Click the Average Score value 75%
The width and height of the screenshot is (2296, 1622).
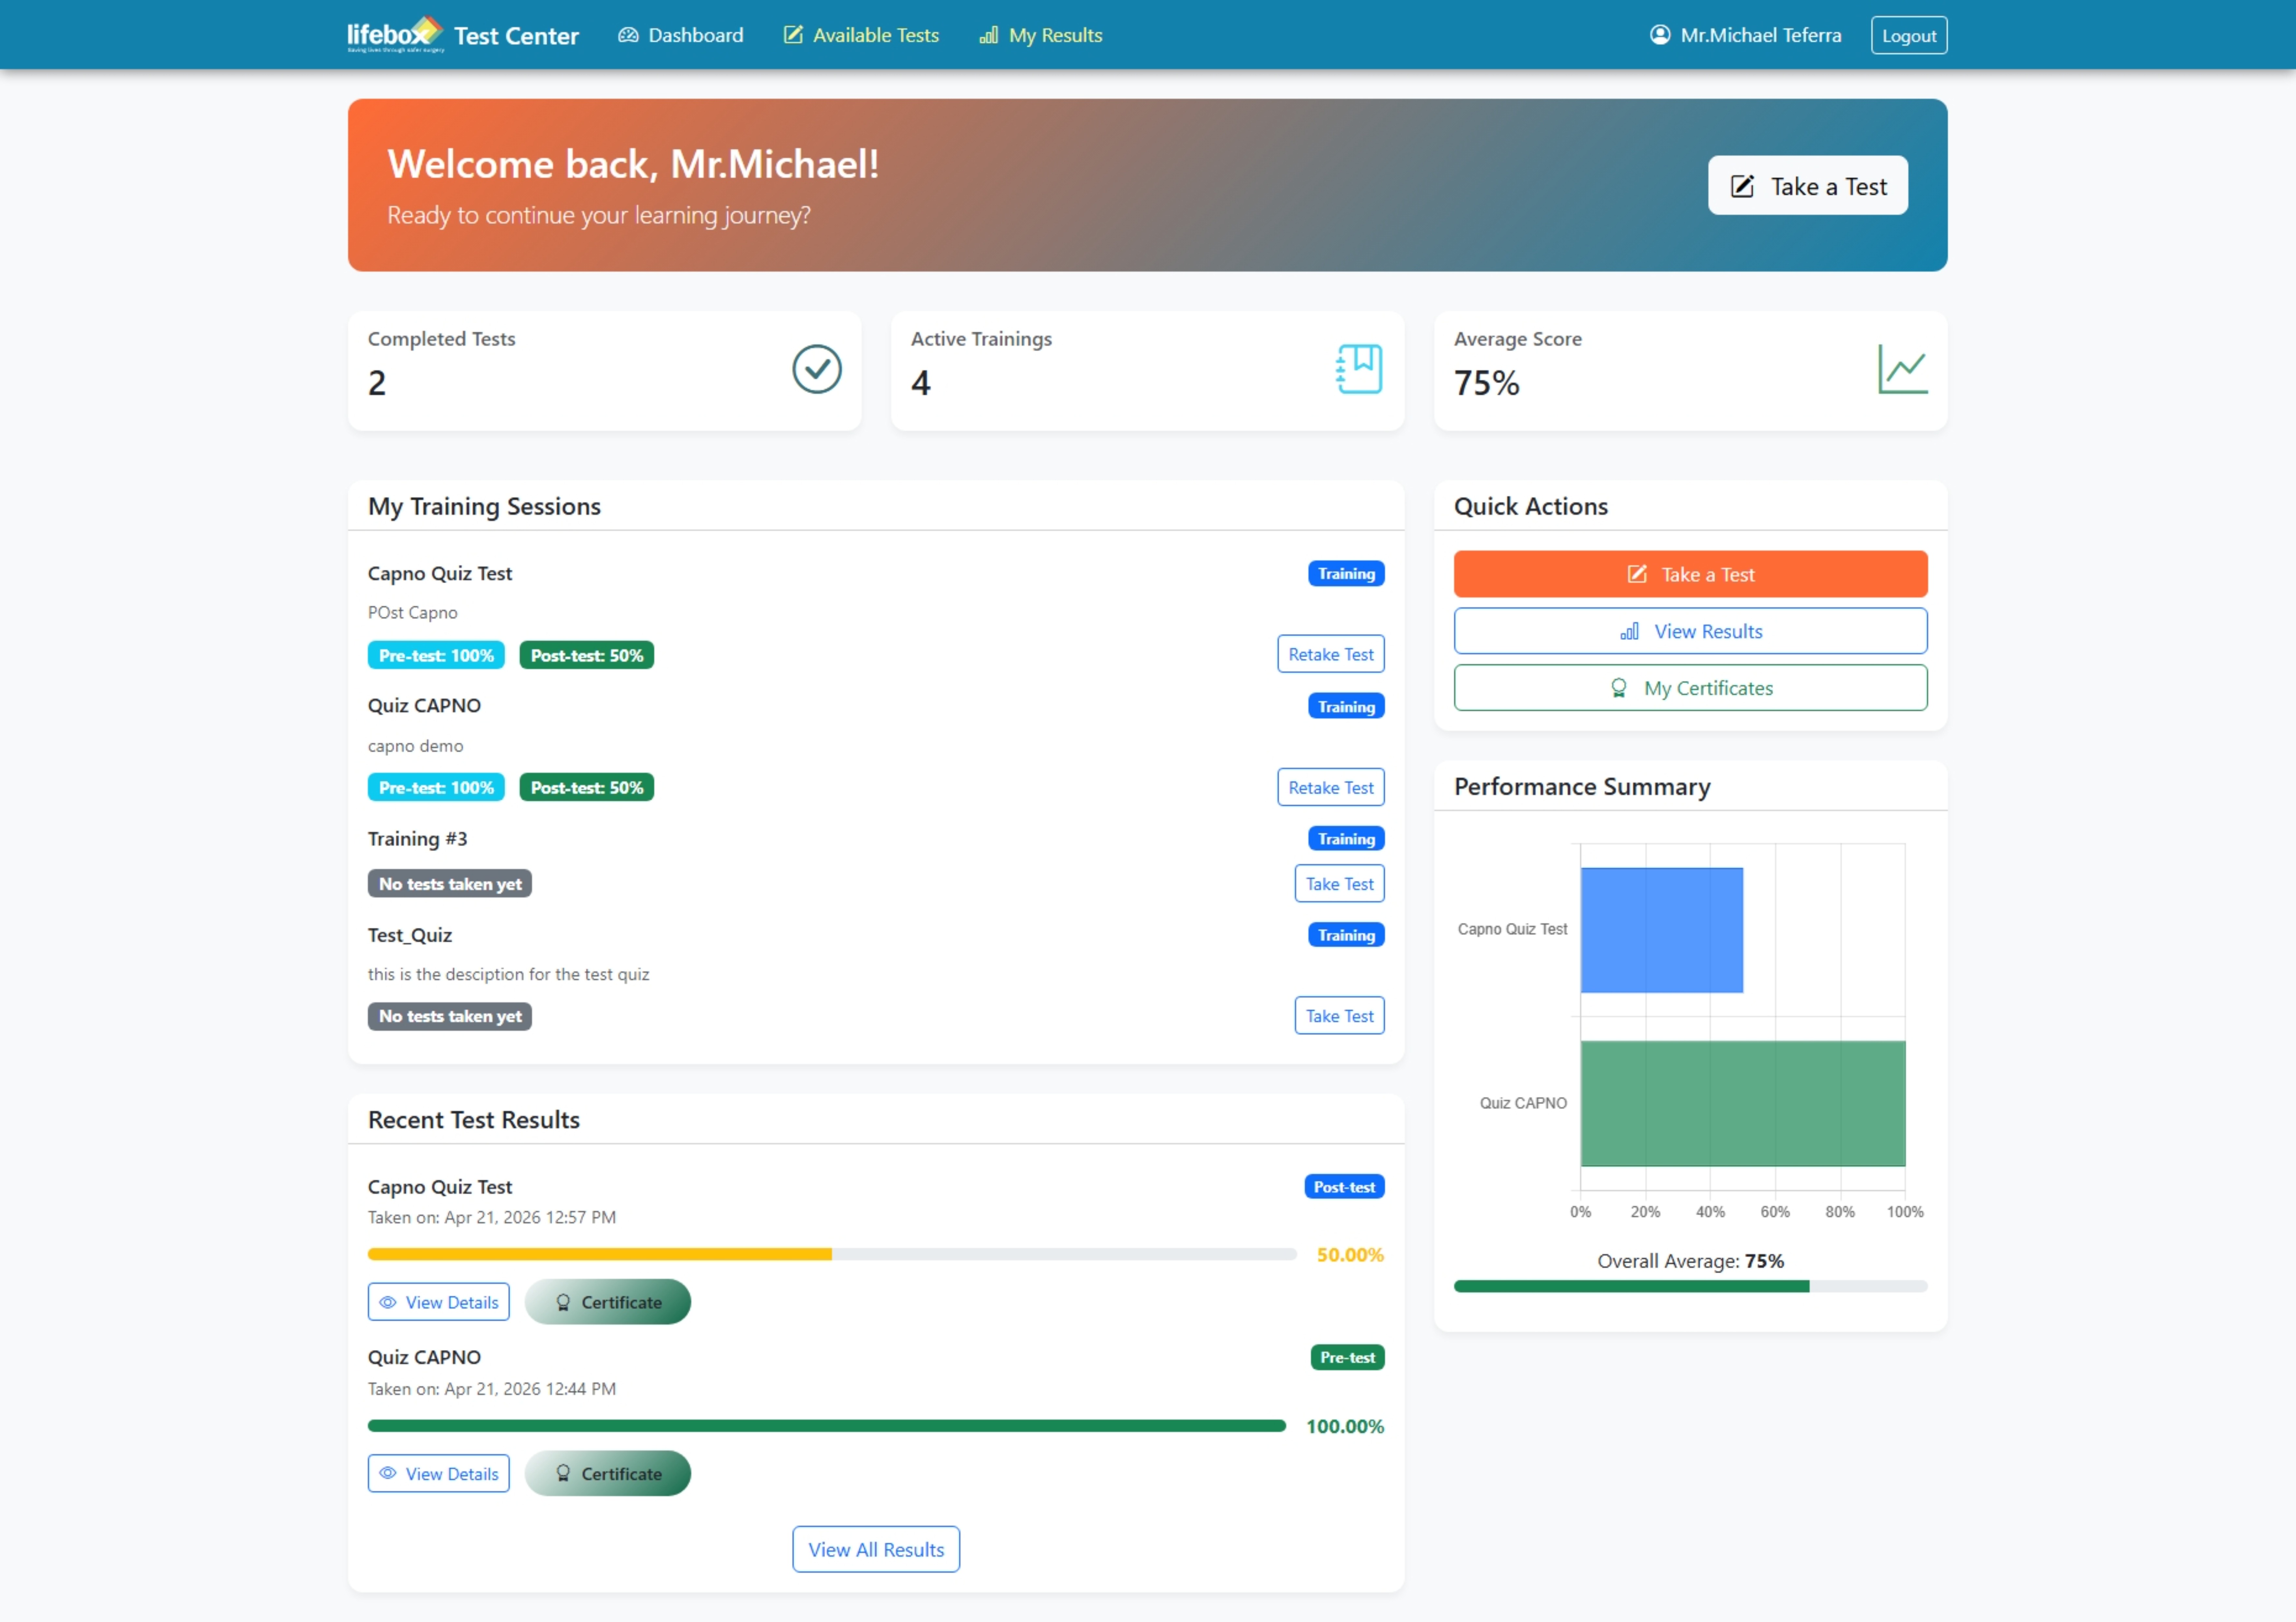tap(1487, 383)
